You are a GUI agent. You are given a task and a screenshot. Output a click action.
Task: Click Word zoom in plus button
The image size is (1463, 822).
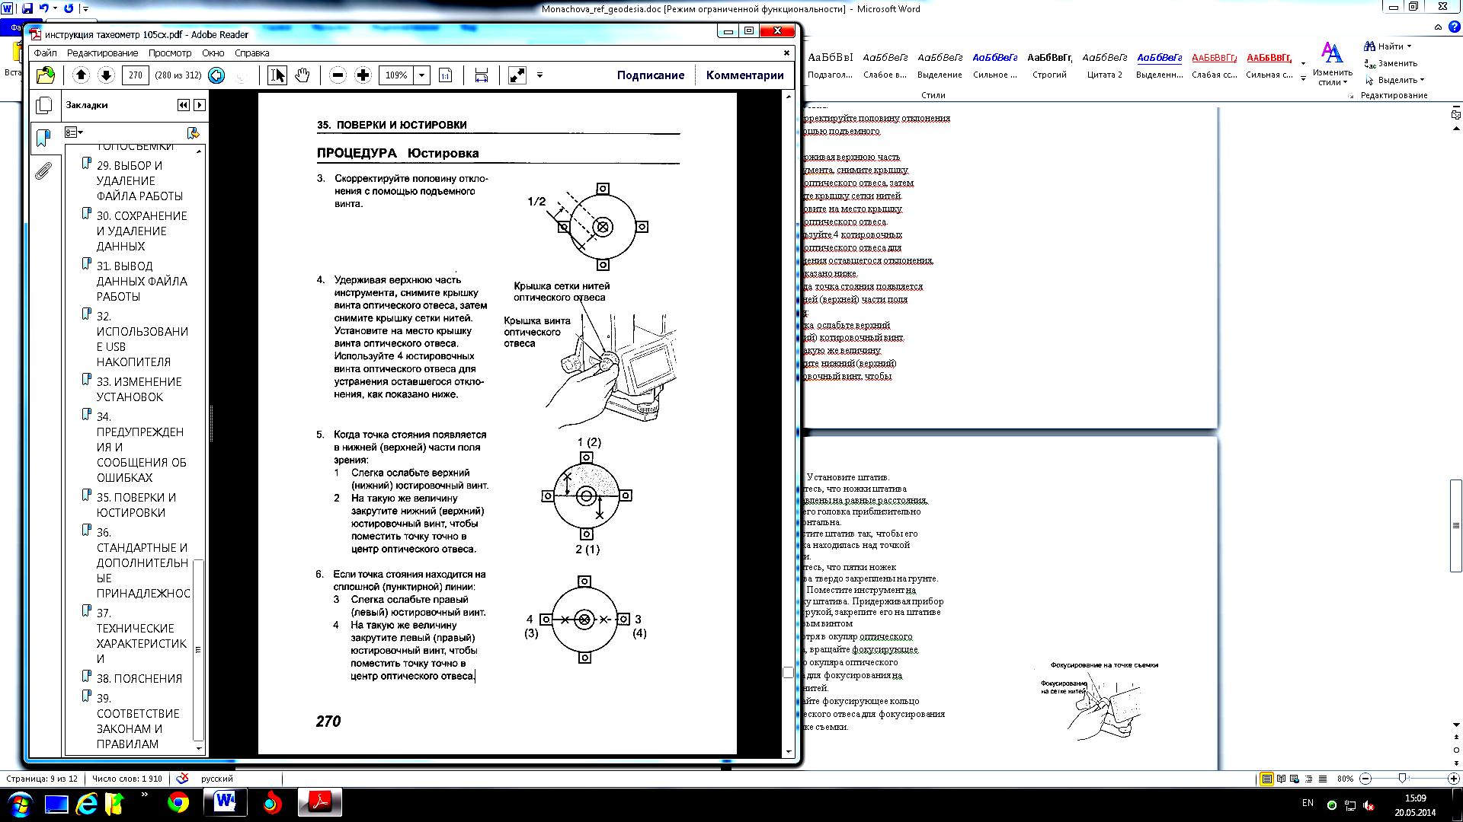(1454, 779)
